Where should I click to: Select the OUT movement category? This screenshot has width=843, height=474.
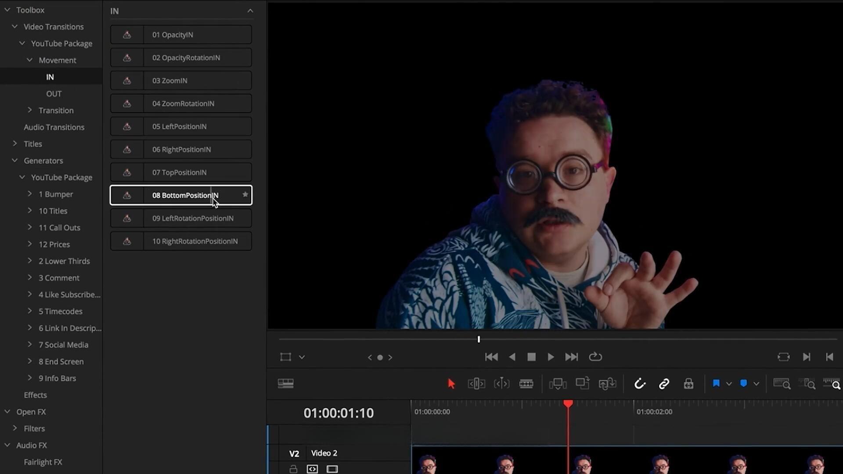54,94
